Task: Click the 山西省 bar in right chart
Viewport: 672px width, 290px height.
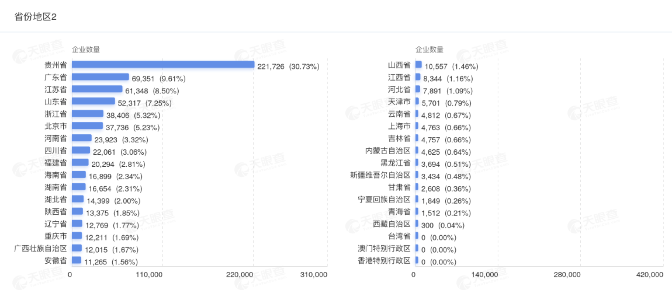Action: tap(418, 65)
